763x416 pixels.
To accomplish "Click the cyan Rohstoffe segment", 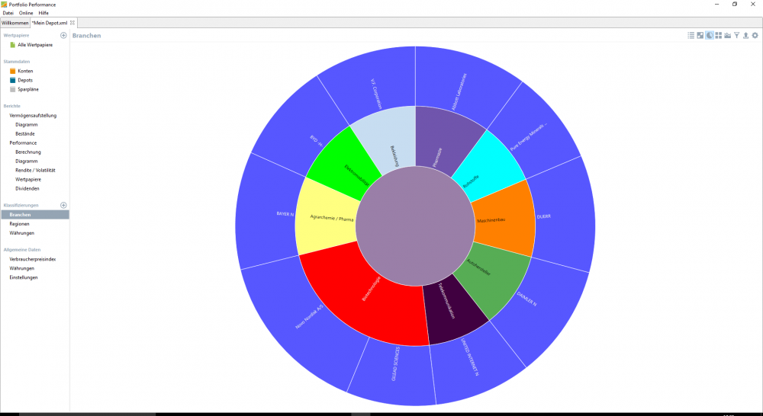I will (489, 168).
